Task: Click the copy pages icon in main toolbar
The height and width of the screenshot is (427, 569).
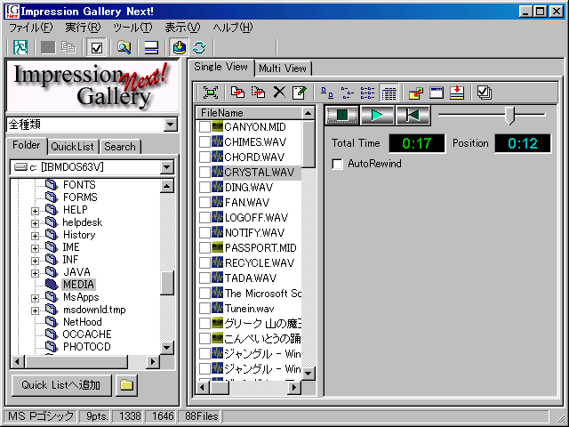Action: coord(68,47)
